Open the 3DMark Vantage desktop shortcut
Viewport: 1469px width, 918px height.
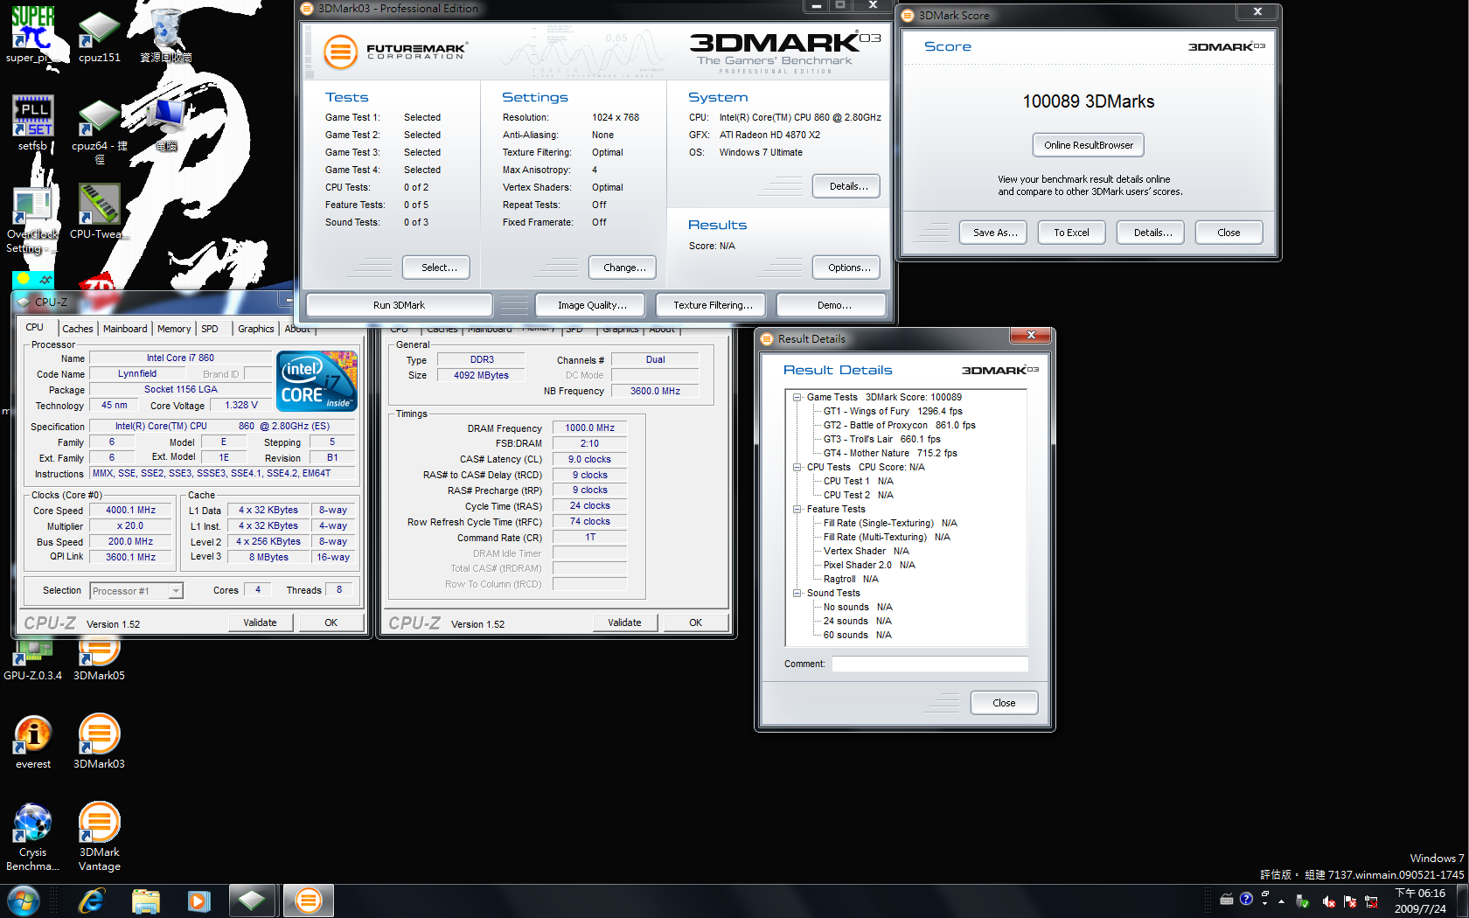pyautogui.click(x=99, y=826)
